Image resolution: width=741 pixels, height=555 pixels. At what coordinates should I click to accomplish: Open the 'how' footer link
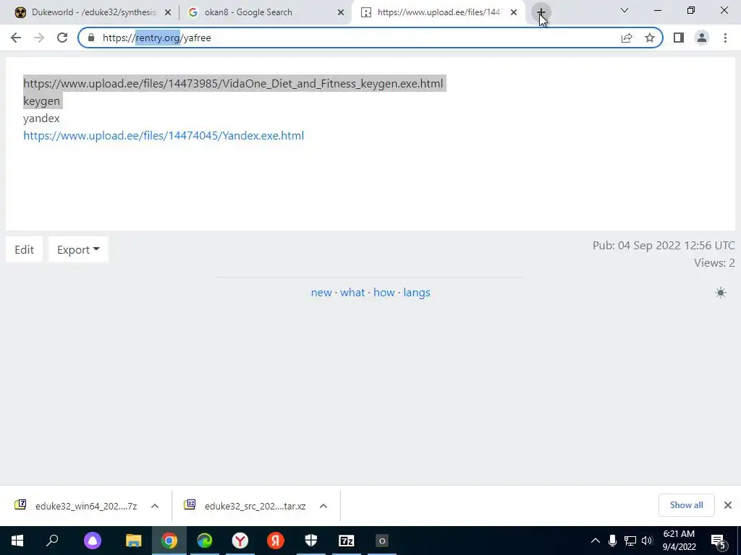[384, 292]
